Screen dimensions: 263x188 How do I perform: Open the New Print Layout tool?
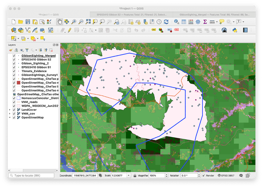tap(35, 22)
